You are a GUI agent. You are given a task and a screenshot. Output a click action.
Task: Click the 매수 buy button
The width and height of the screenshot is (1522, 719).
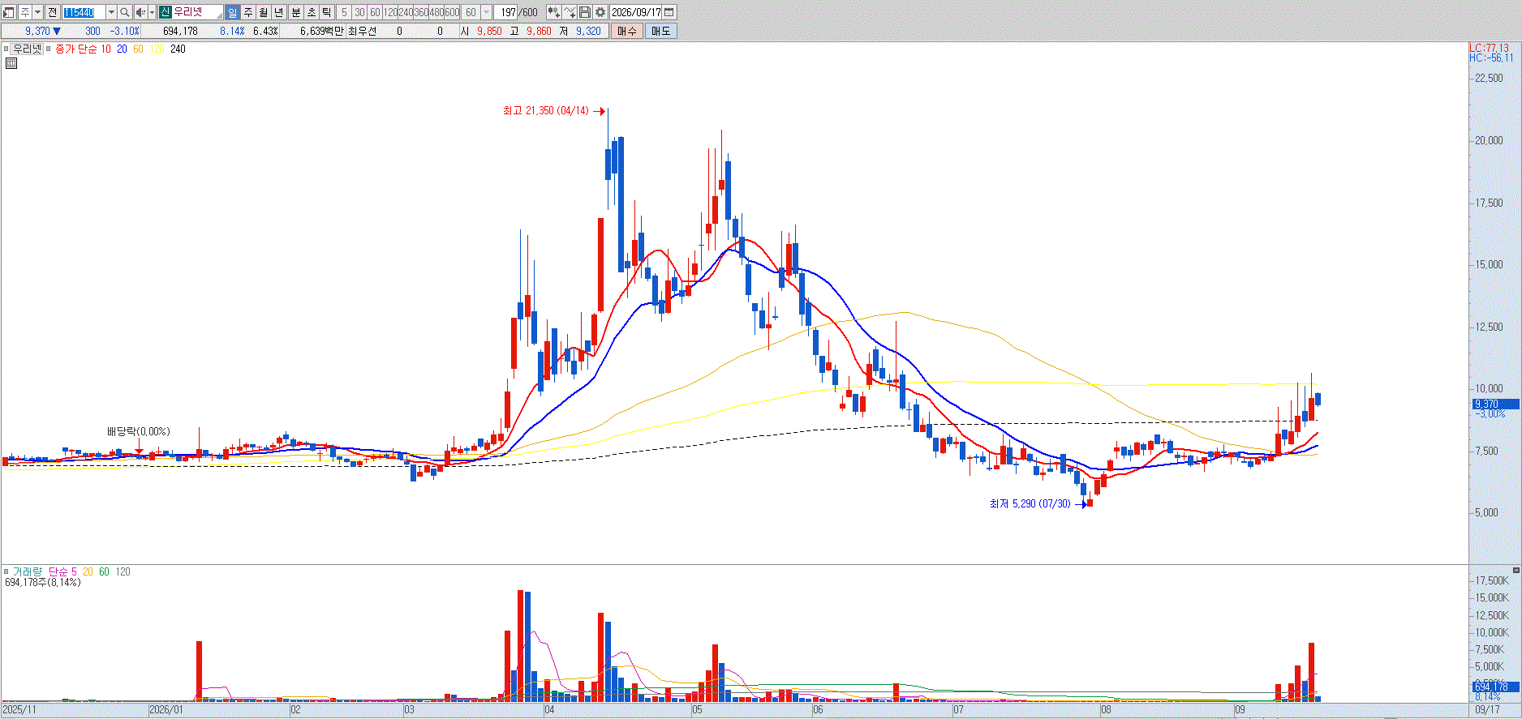[x=626, y=31]
